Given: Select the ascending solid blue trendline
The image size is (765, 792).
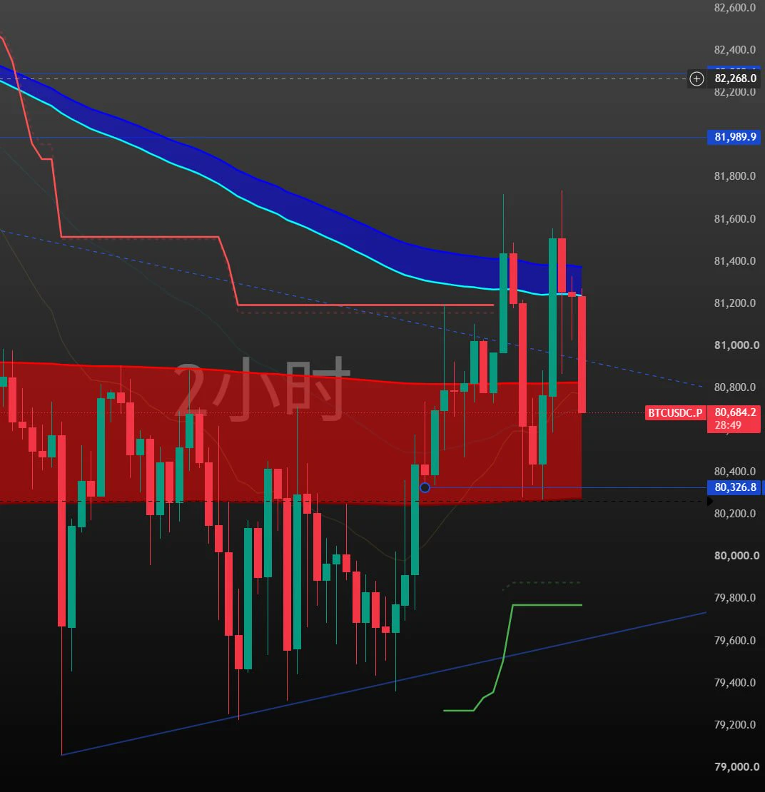Looking at the screenshot, I should tap(384, 684).
